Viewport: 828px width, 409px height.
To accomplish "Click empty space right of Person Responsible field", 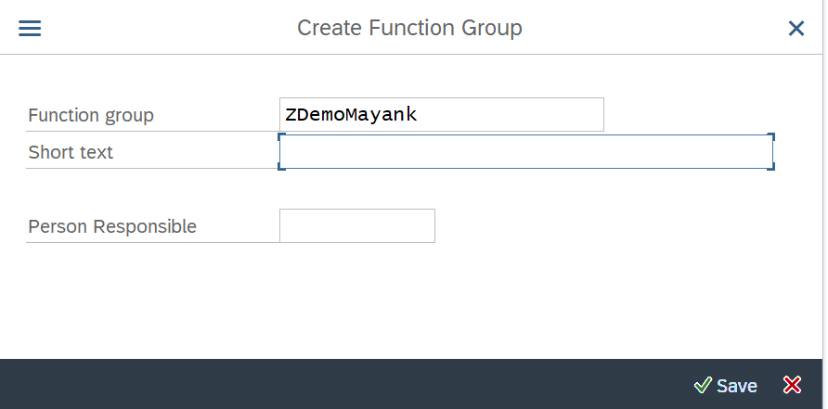I will pos(623,226).
